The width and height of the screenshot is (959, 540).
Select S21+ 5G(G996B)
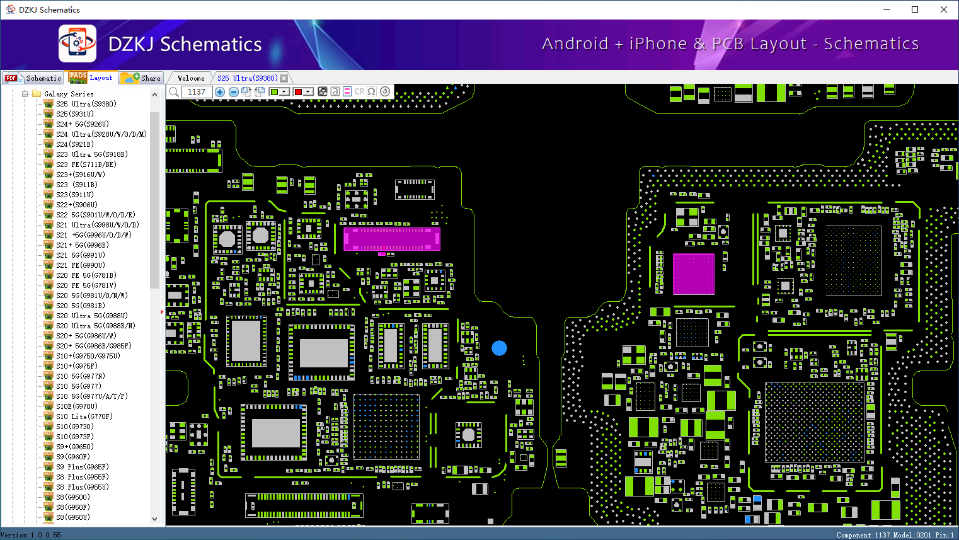click(82, 245)
